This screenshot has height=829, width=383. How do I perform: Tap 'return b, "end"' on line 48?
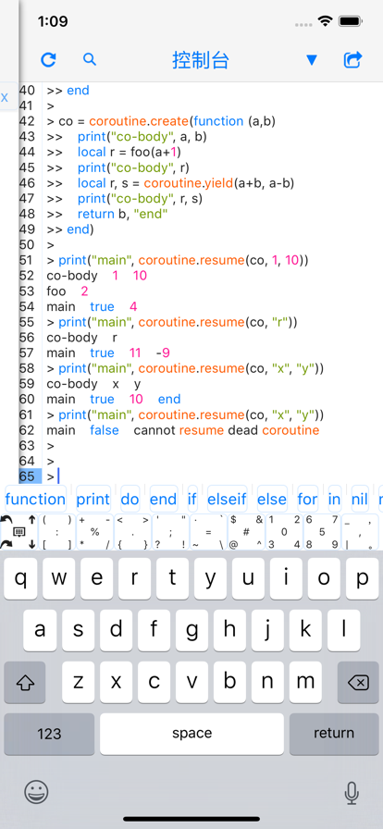(x=123, y=214)
